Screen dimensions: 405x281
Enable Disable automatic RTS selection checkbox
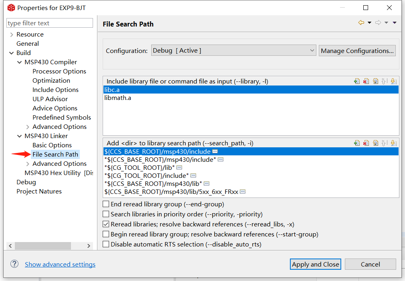(106, 244)
